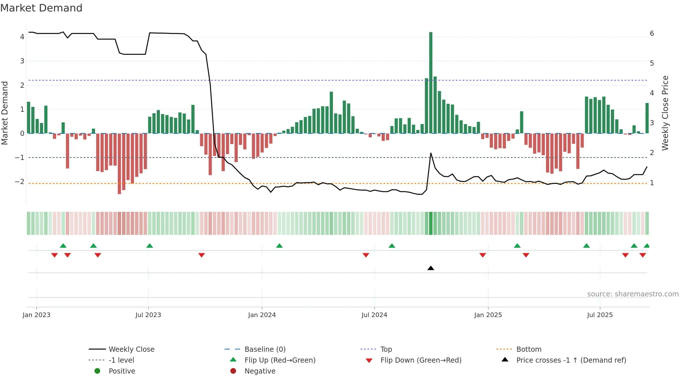Screen dimensions: 689x387
Task: Click the −1 tick on Market Demand axis
Action: pos(20,157)
